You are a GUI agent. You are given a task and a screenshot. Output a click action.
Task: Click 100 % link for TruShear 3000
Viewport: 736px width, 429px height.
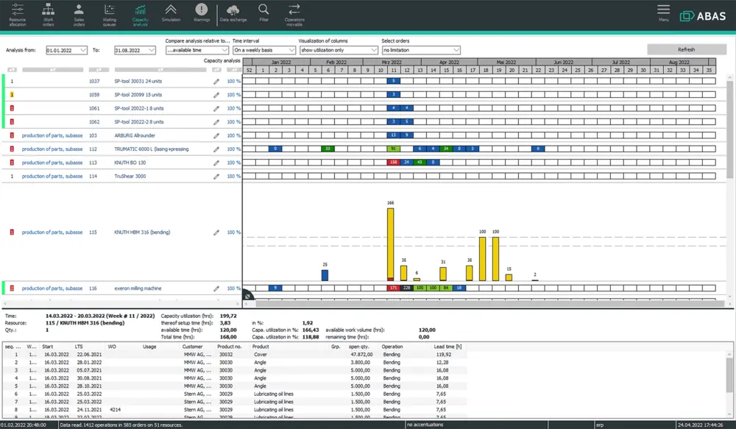(234, 177)
